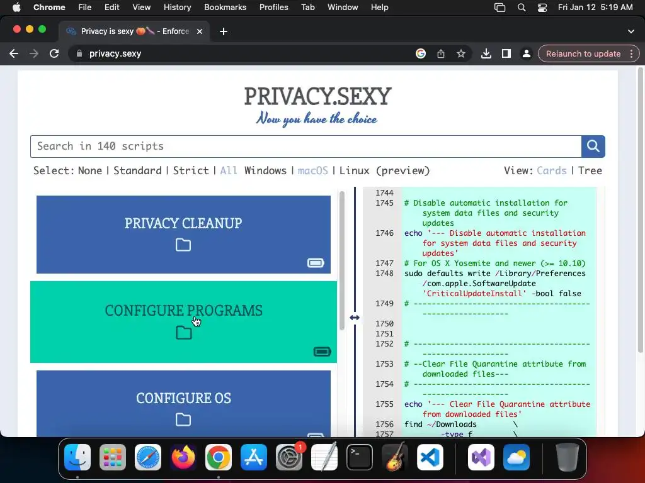The width and height of the screenshot is (645, 483).
Task: Close the Privacy is sexy tab
Action: point(200,31)
